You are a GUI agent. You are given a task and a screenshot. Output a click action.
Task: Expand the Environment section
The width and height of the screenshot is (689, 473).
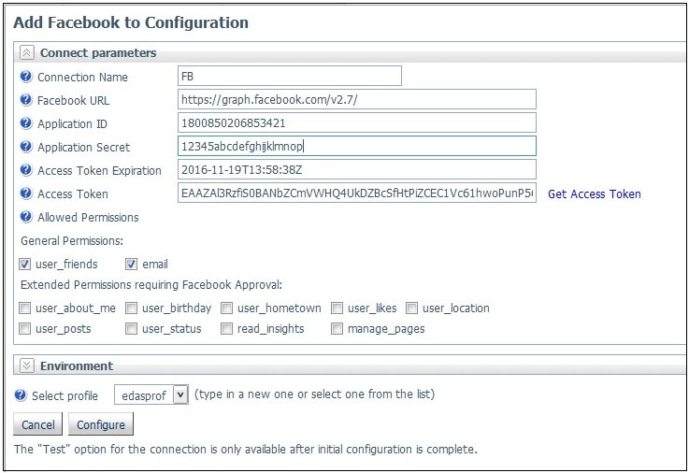[x=27, y=365]
